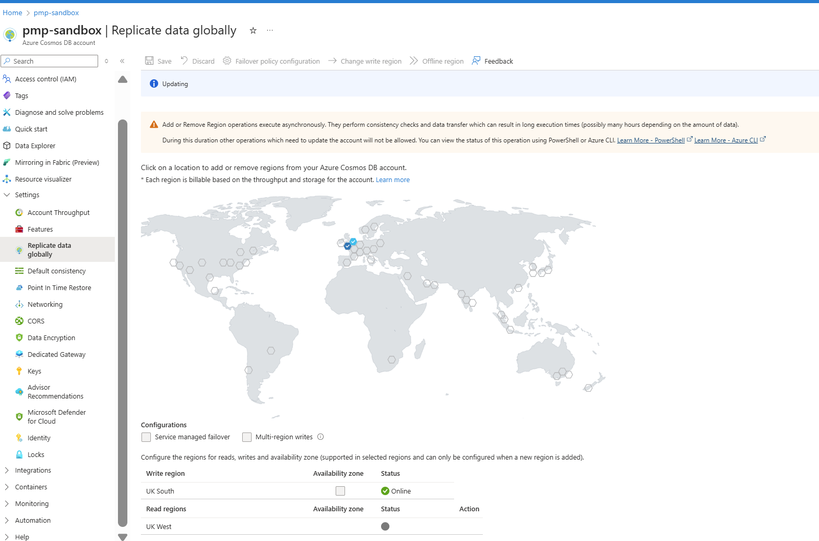819x541 pixels.
Task: Open Learn More - Azure CLI link
Action: (726, 140)
